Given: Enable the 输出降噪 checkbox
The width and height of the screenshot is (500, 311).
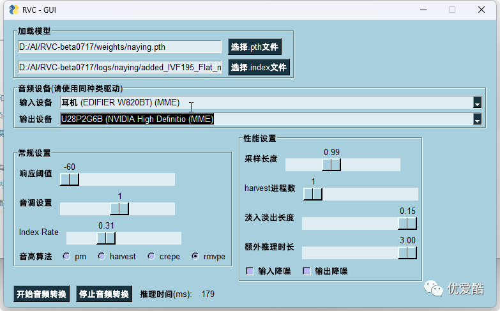Looking at the screenshot, I should pos(307,271).
